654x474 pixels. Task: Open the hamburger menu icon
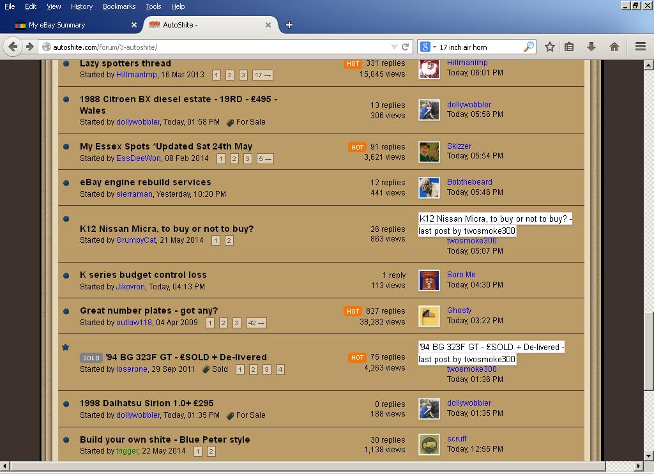641,47
